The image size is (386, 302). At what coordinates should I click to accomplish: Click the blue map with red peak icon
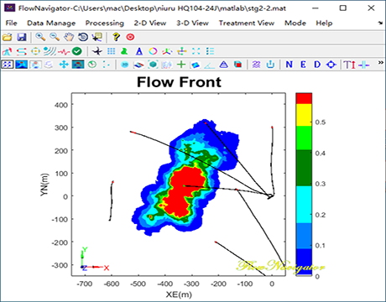pos(22,65)
